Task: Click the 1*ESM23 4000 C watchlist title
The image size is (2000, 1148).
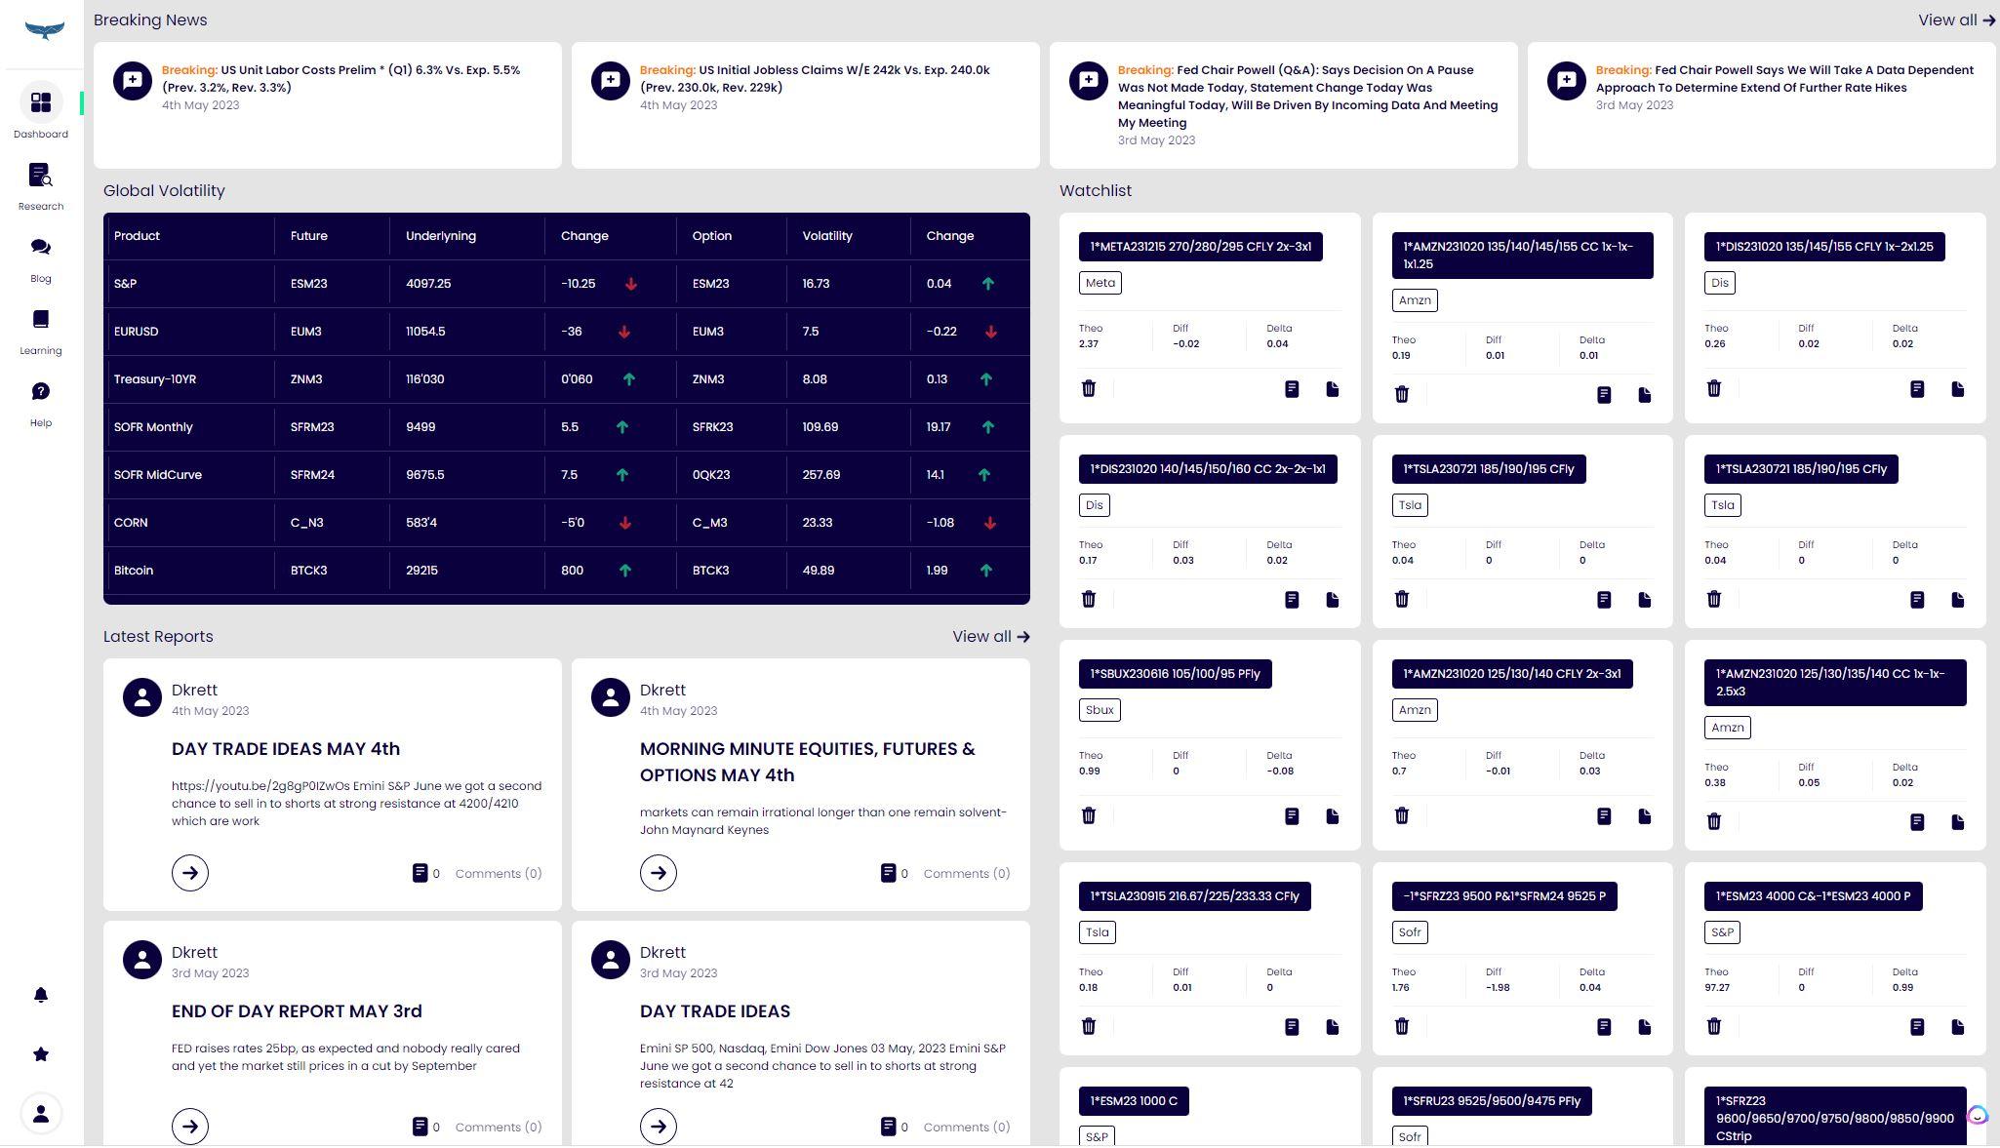Action: pos(1812,896)
